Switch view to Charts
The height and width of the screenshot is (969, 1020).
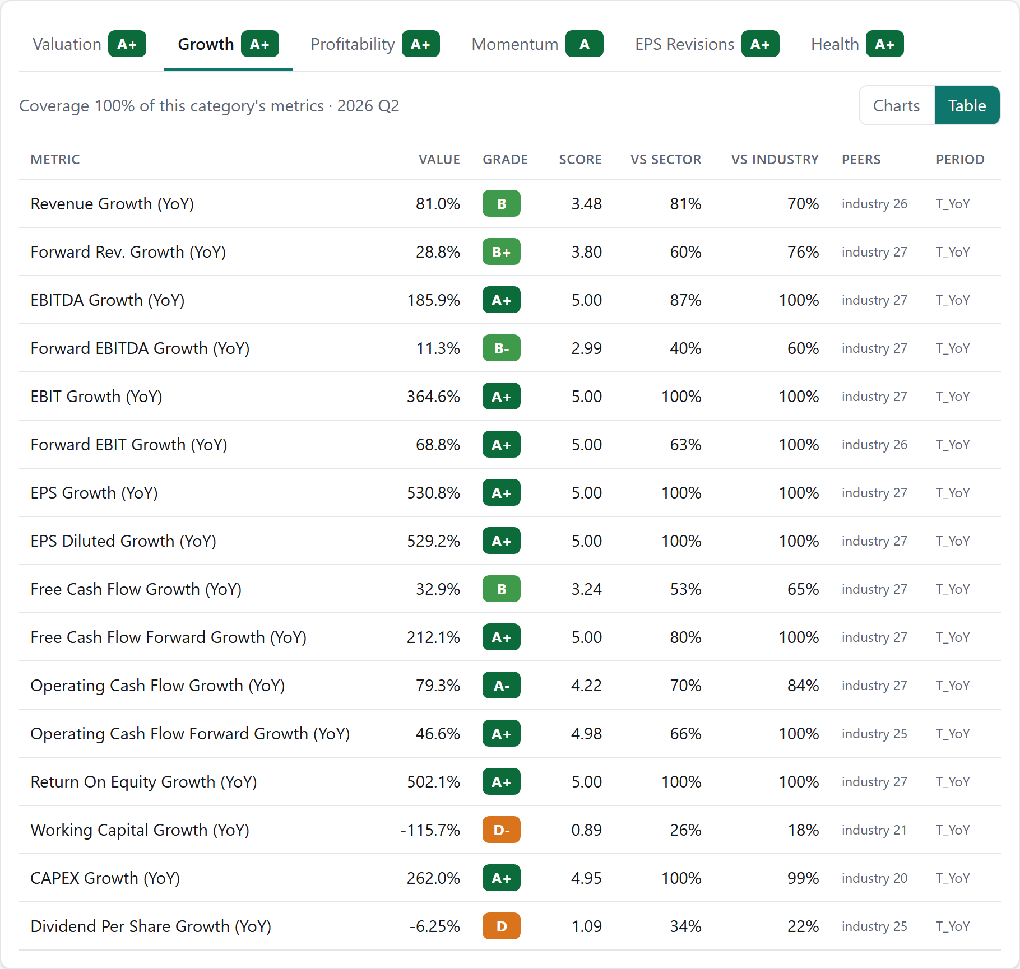pos(897,106)
